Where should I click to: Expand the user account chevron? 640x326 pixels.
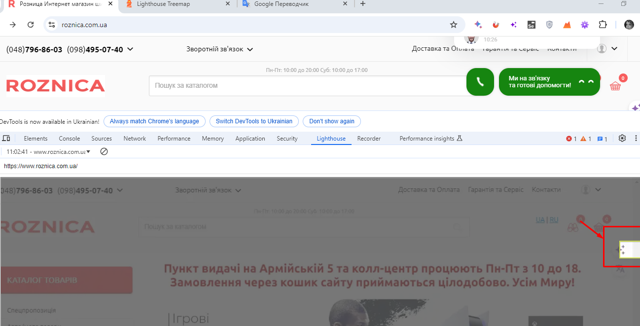[614, 48]
